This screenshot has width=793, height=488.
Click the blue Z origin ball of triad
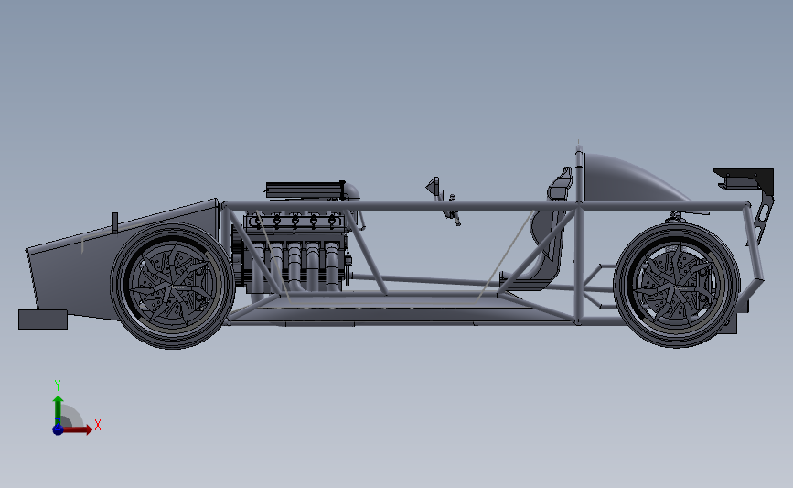[x=58, y=429]
